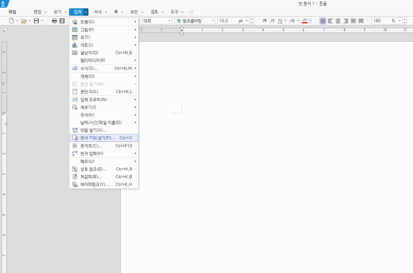Increase line spacing with stepper up

click(x=405, y=19)
